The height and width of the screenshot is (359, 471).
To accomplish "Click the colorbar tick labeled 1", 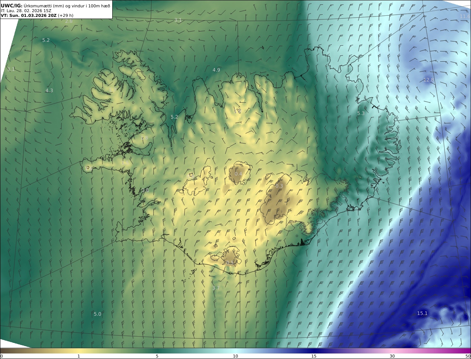I will pyautogui.click(x=79, y=356).
